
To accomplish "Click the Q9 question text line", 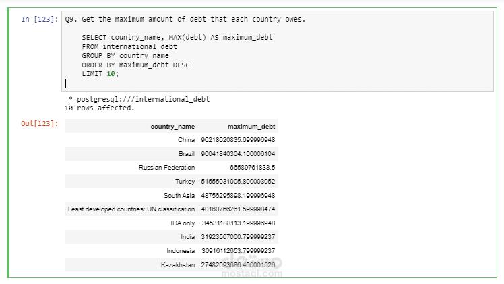I will coord(185,19).
